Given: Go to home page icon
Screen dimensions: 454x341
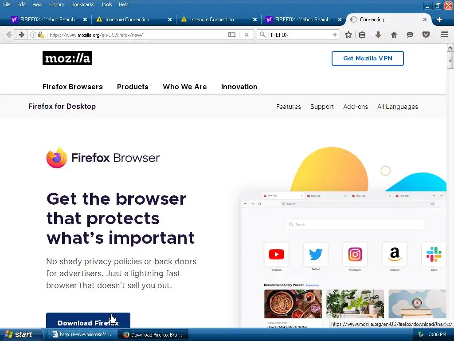Looking at the screenshot, I should click(394, 35).
